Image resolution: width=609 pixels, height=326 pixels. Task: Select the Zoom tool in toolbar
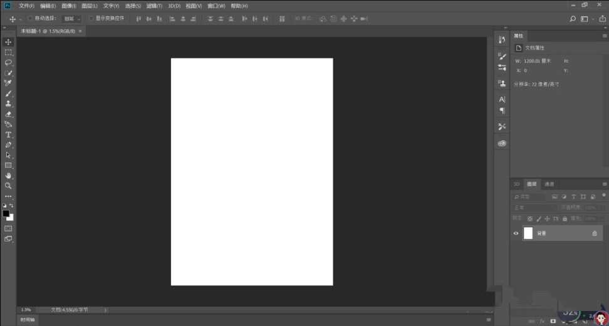[9, 186]
